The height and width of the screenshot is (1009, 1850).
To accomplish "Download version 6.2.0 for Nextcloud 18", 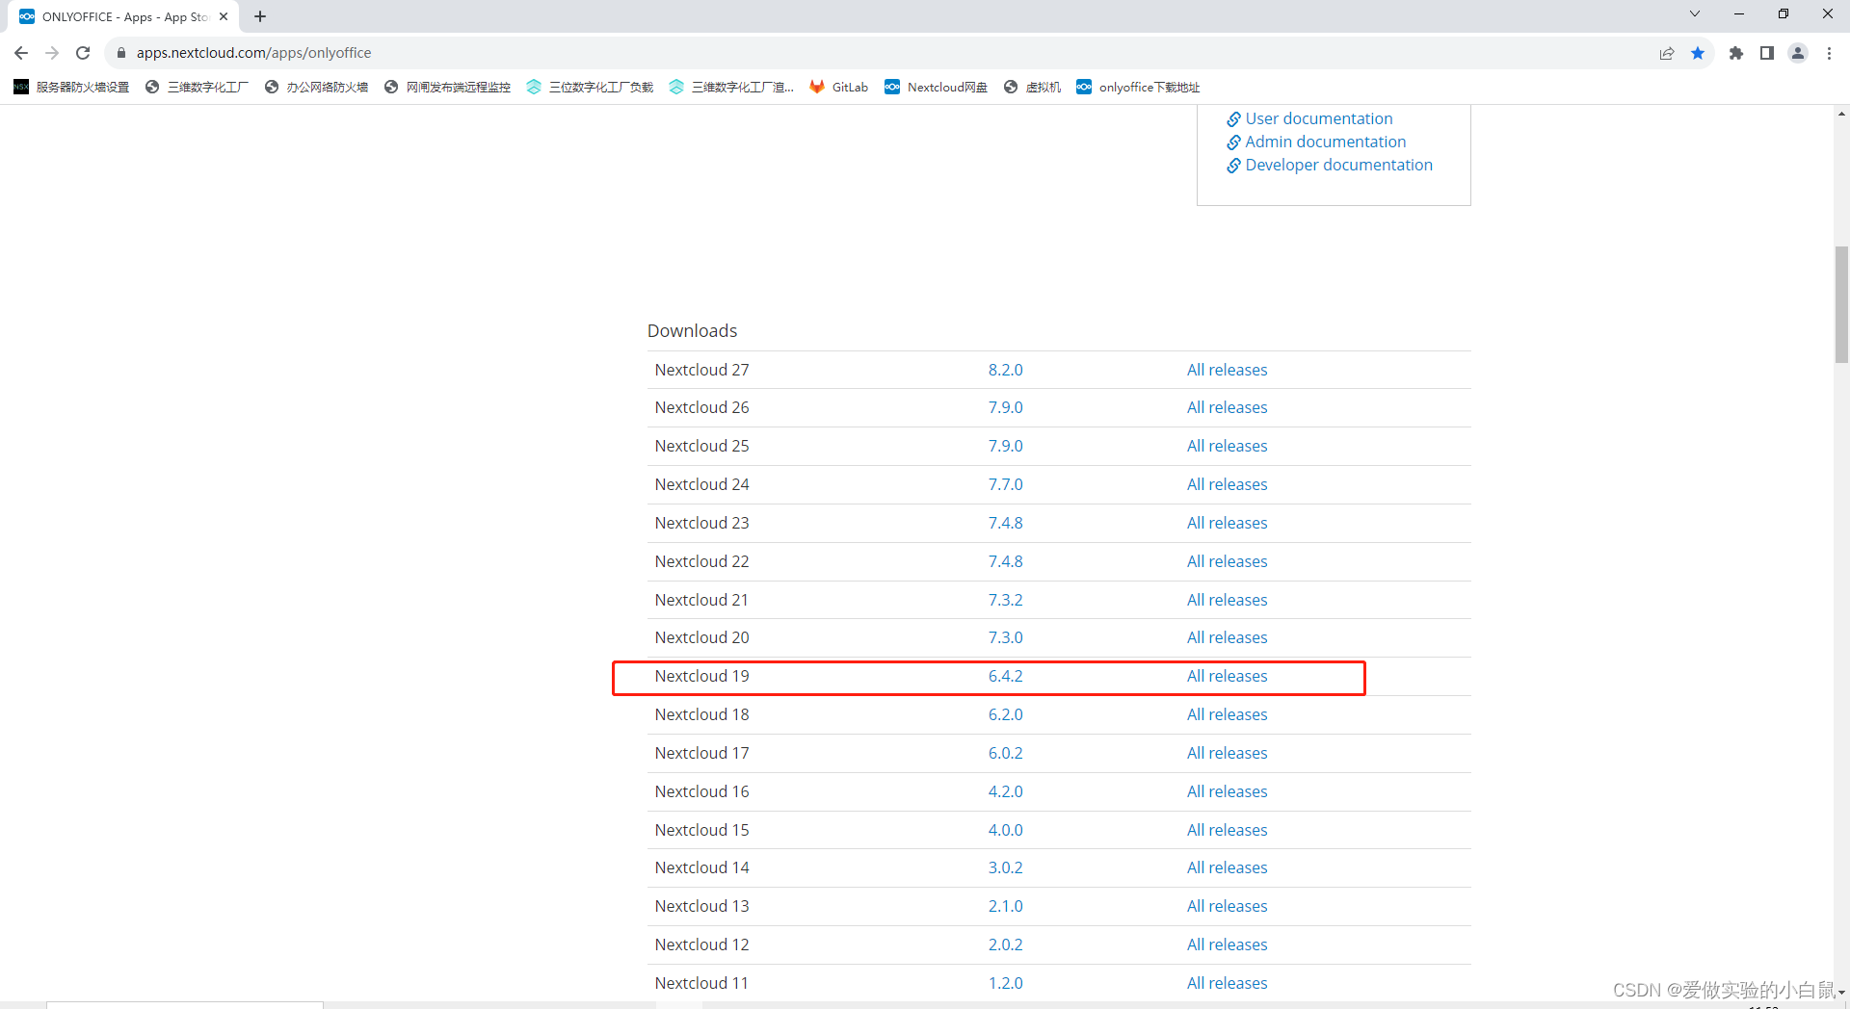I will [1005, 714].
